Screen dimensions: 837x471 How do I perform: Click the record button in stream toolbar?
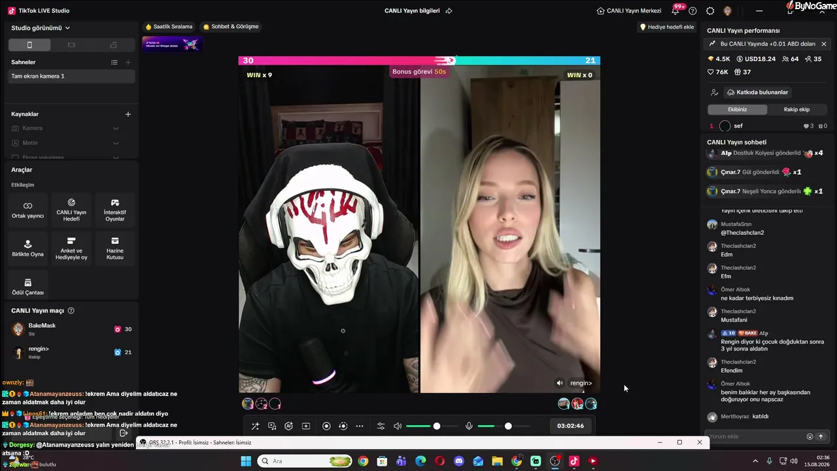click(x=326, y=427)
